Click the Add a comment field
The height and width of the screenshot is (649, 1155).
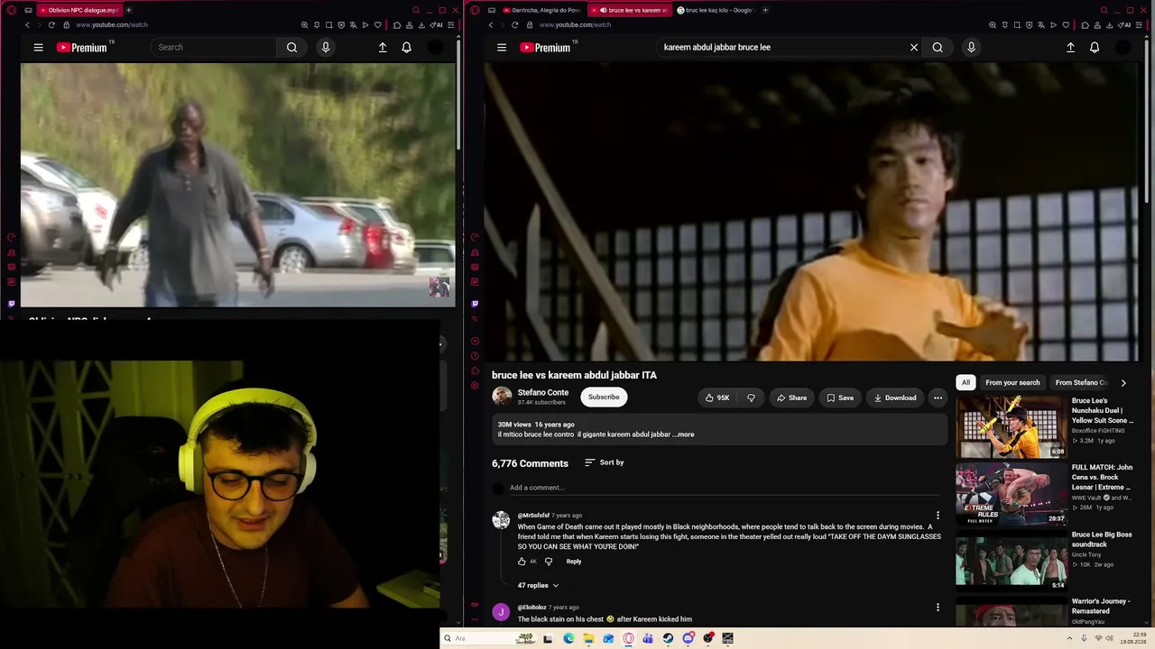point(726,488)
